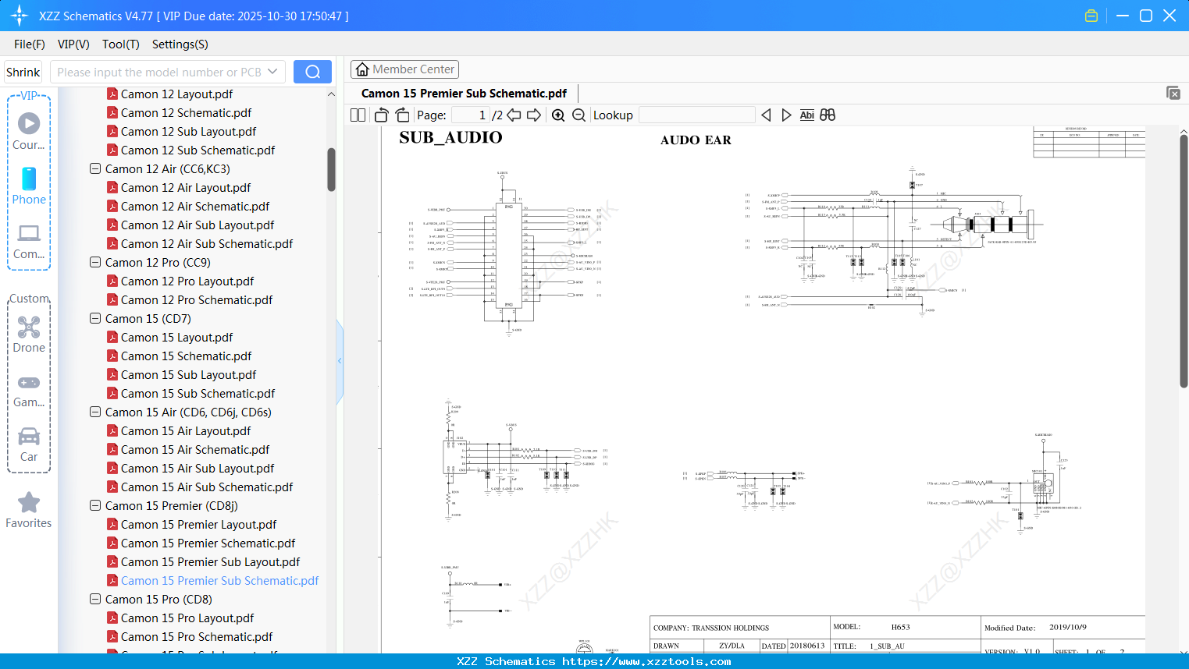
Task: Collapse the Camon 12 Air (CC6,KC3) group
Action: pos(94,168)
